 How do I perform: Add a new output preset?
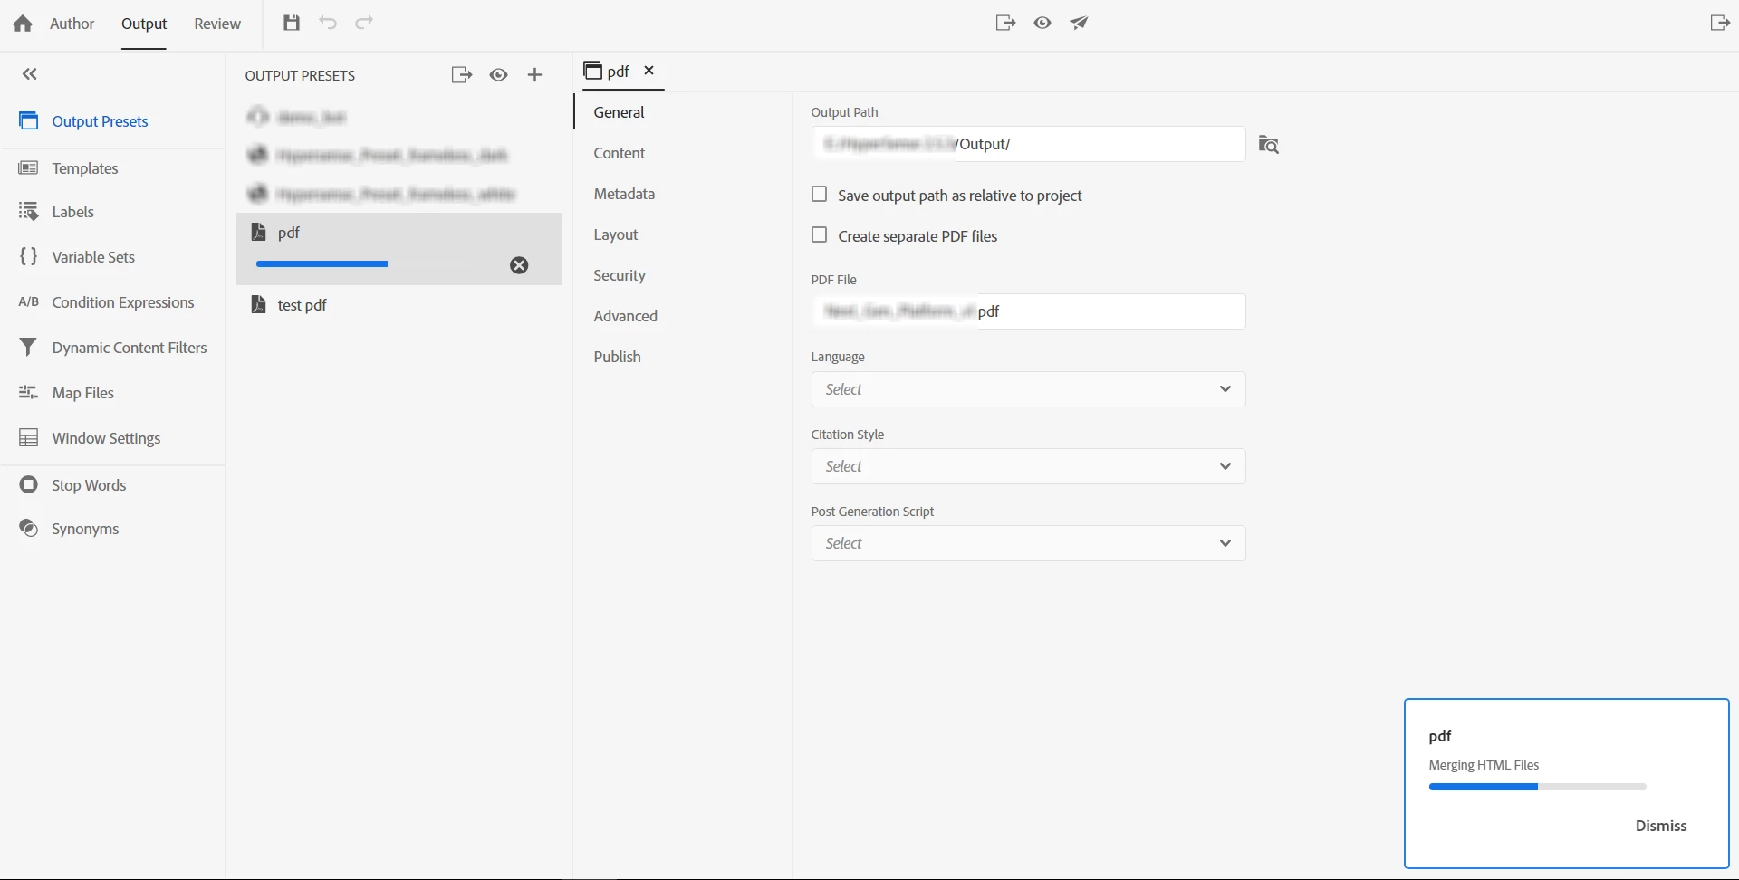[x=535, y=75]
